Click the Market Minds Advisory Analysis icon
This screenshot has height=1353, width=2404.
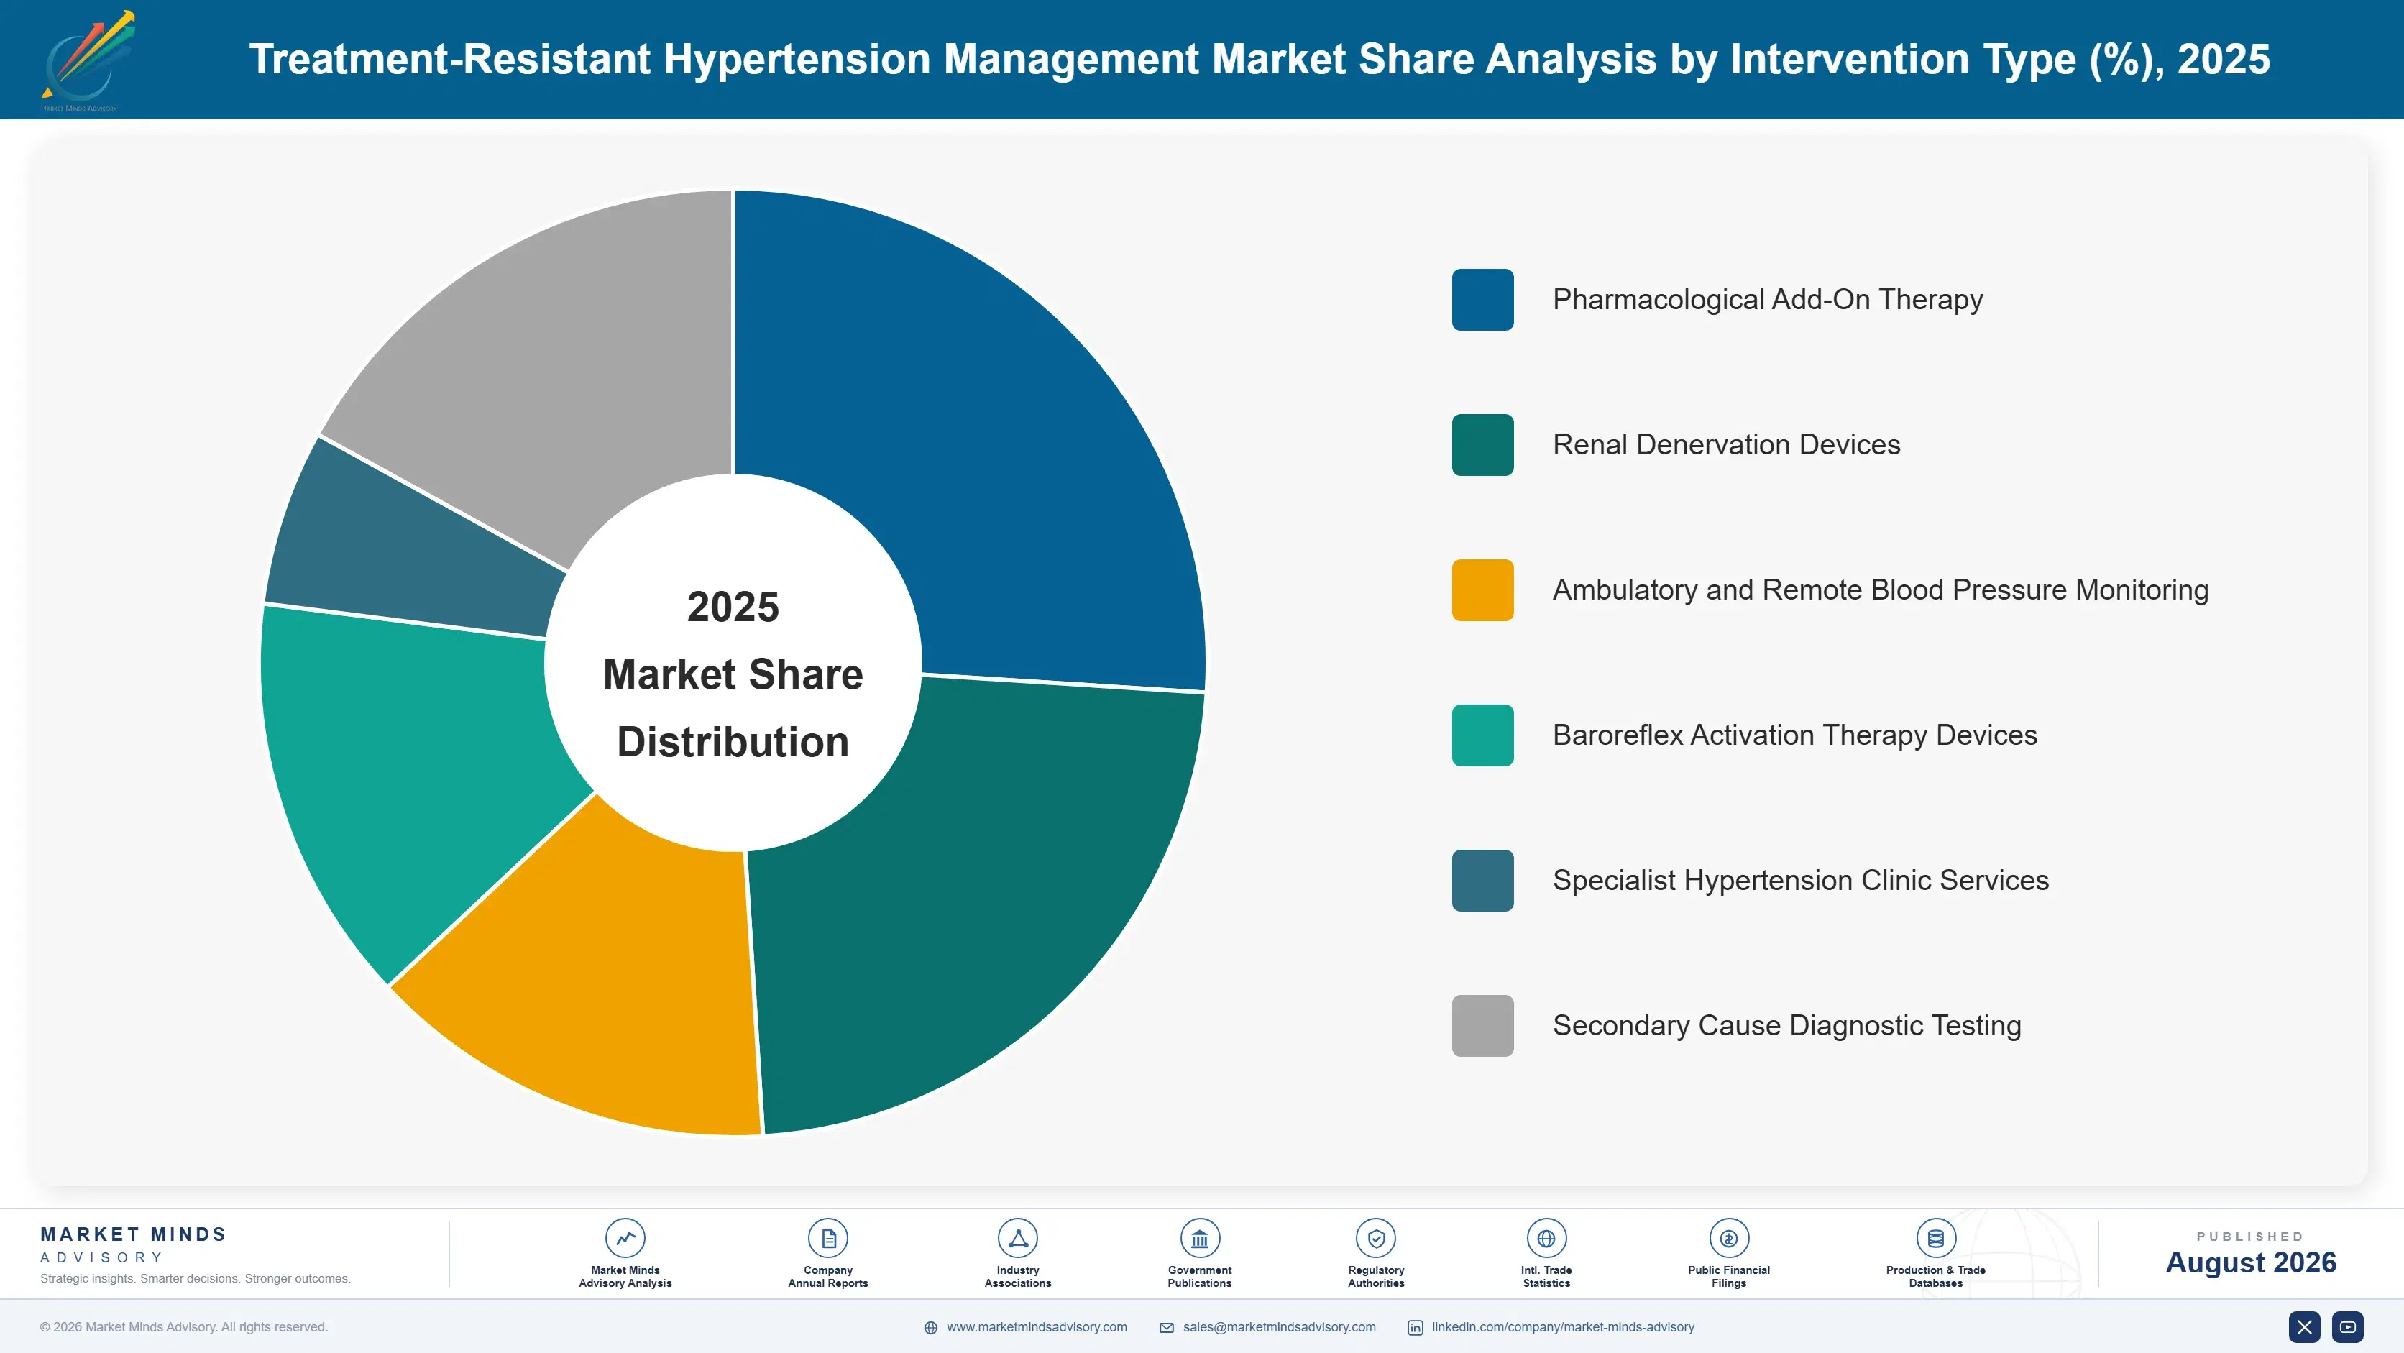(625, 1238)
